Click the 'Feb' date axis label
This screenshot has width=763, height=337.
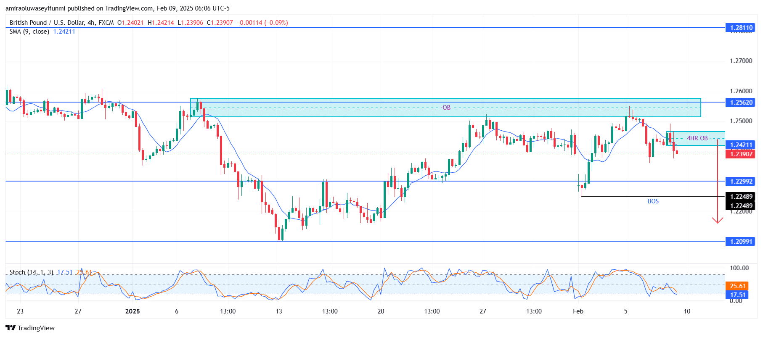coord(578,311)
